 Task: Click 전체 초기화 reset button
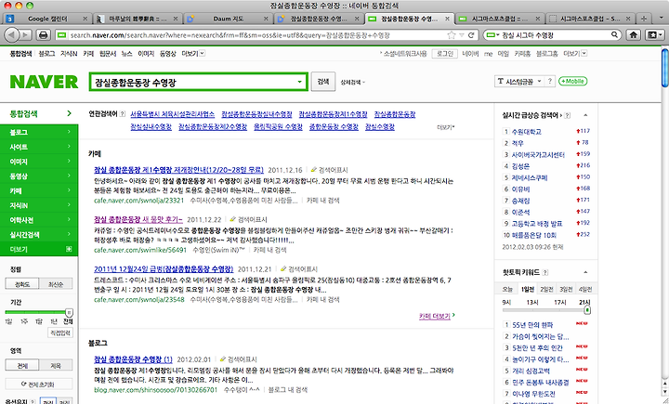point(39,384)
